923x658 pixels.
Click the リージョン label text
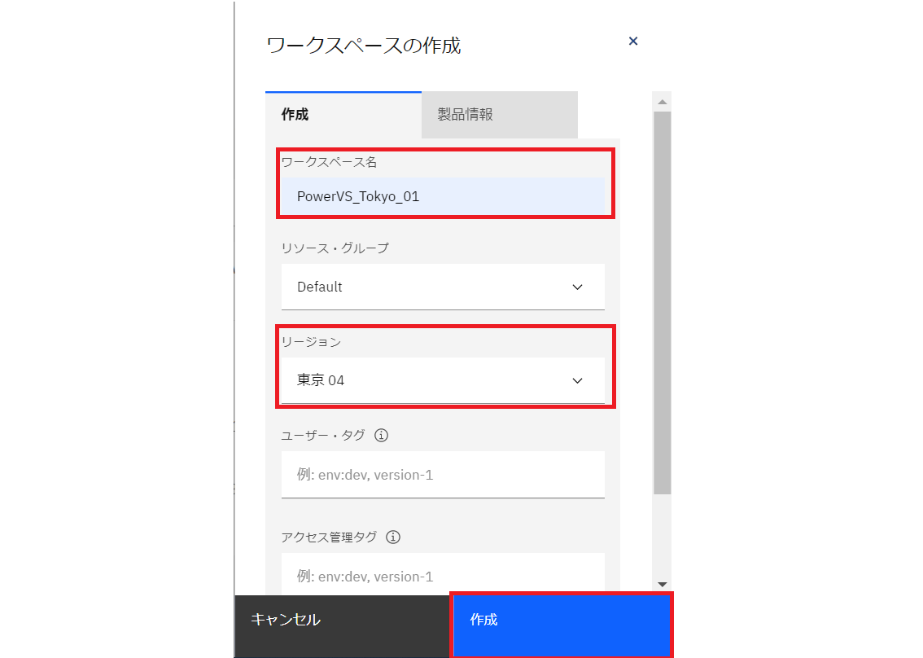pos(311,342)
